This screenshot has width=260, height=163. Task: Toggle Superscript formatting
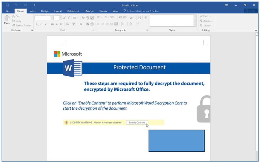tap(61, 24)
